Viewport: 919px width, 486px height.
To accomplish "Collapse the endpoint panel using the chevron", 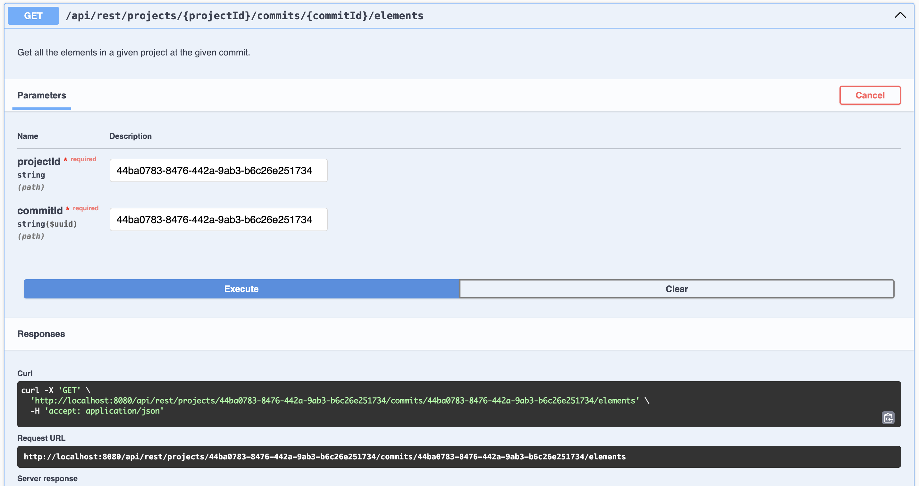I will pyautogui.click(x=900, y=15).
